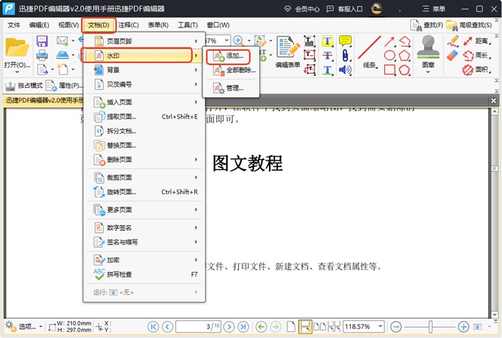Select the text highlight T tool
Screen dimensions: 502x338
327,41
